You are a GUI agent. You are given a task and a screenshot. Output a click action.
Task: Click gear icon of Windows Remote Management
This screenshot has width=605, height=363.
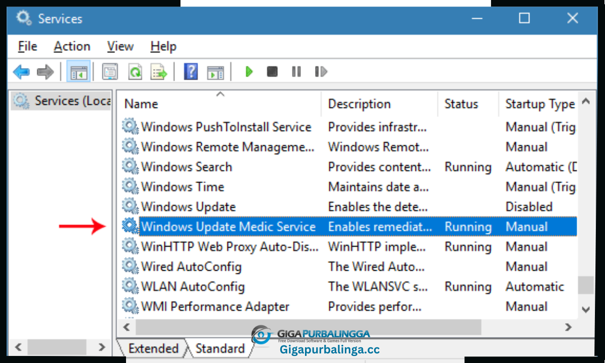131,147
